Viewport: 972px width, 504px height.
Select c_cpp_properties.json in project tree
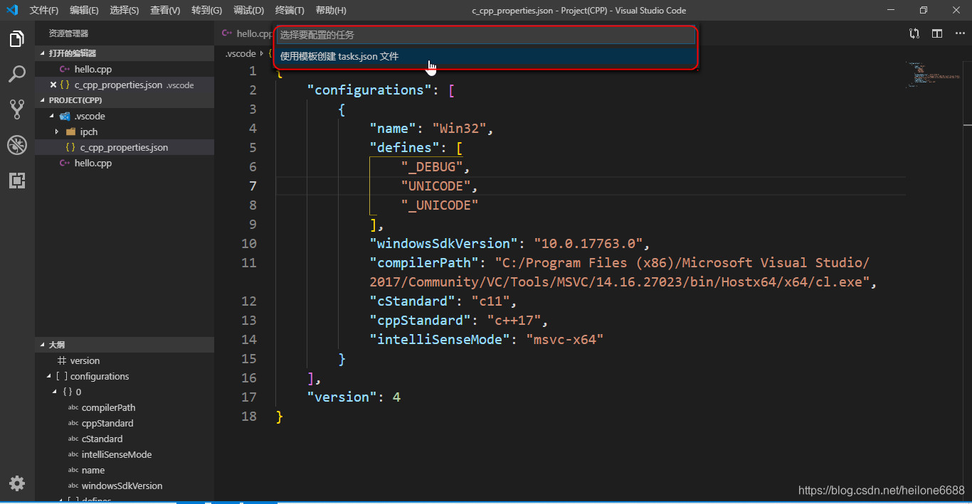click(x=125, y=147)
